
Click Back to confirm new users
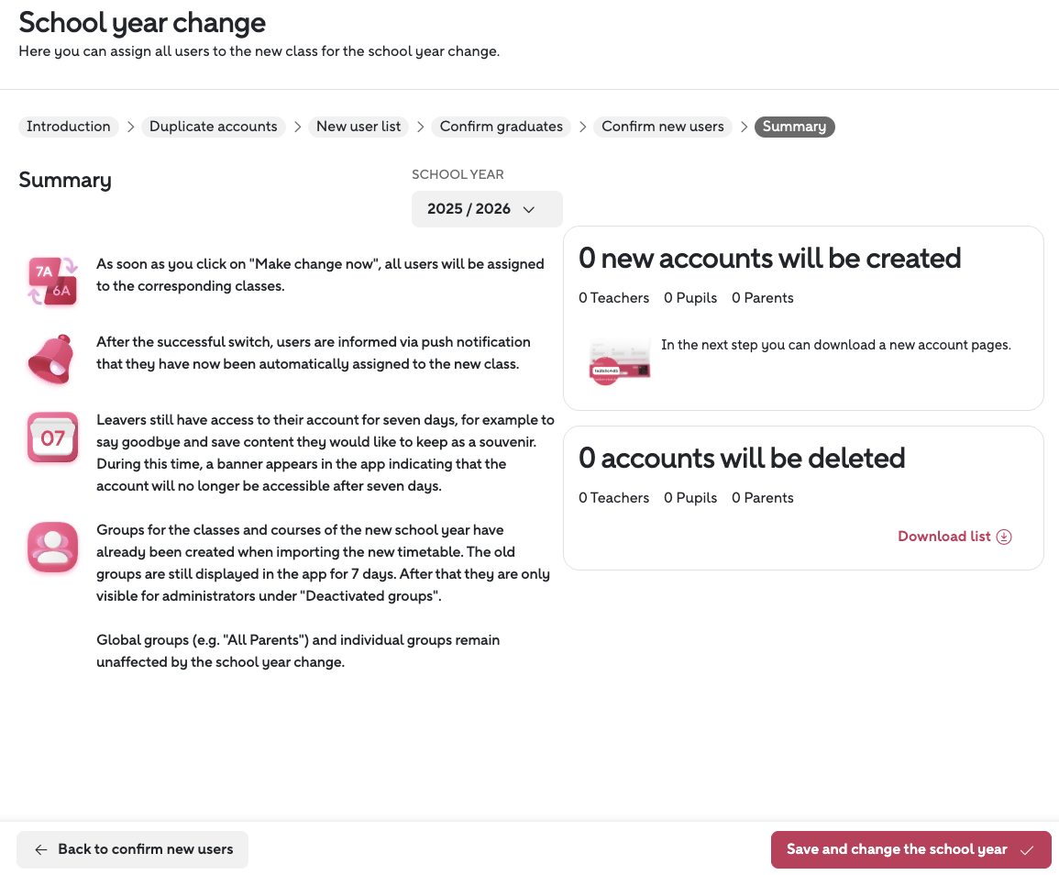pos(133,850)
